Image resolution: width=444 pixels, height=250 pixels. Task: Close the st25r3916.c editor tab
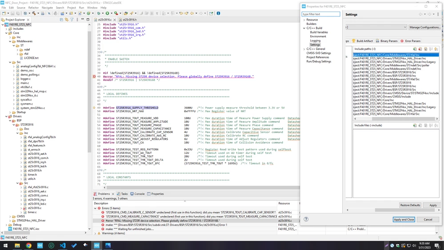point(115,20)
